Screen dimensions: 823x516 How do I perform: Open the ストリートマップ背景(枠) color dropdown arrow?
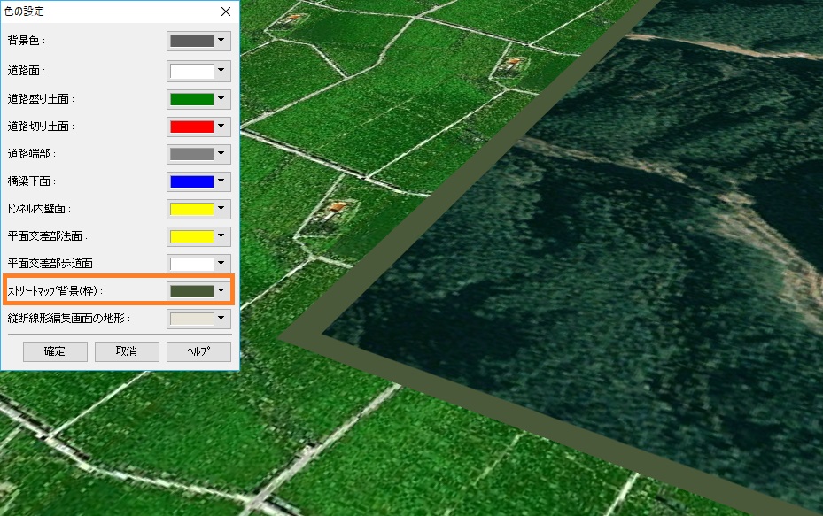pos(221,290)
